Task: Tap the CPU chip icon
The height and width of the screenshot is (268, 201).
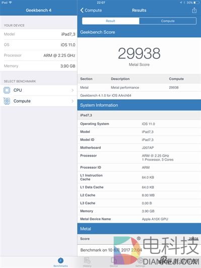Action: 7,90
